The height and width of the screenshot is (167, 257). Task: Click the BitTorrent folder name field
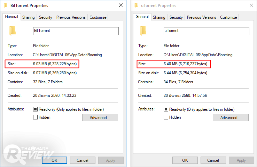[76, 31]
